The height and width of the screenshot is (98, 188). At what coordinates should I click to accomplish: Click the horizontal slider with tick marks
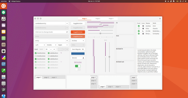click(101, 37)
